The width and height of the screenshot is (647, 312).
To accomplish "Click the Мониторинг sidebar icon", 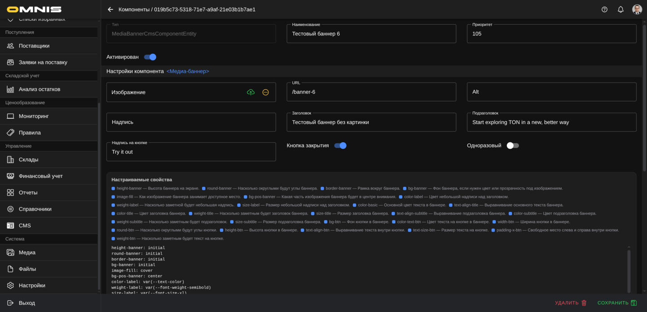I will (x=10, y=116).
